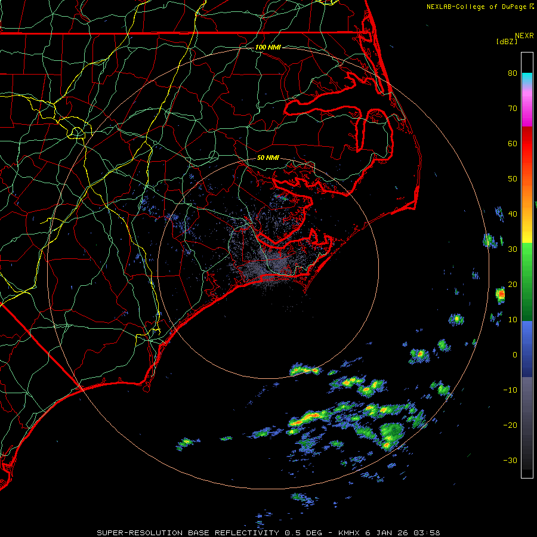Click the '100 NMI' range ring label
The image size is (537, 537).
coord(268,47)
